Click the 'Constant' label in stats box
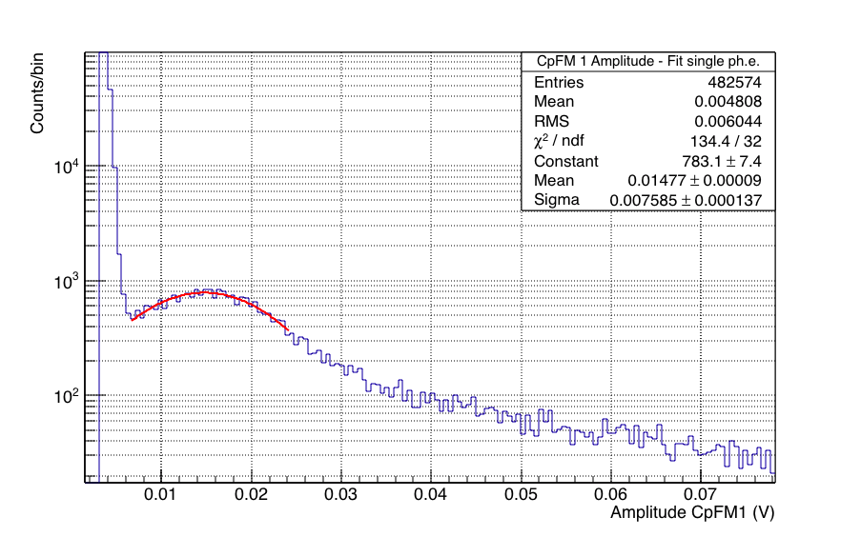 tap(566, 161)
